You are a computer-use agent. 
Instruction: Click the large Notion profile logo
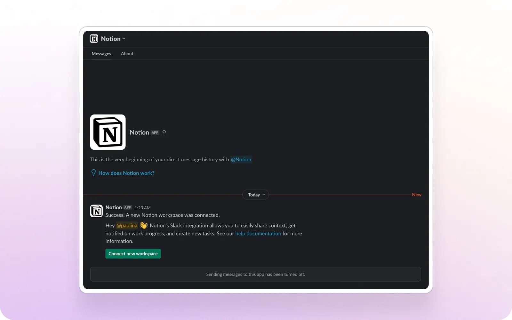tap(108, 132)
